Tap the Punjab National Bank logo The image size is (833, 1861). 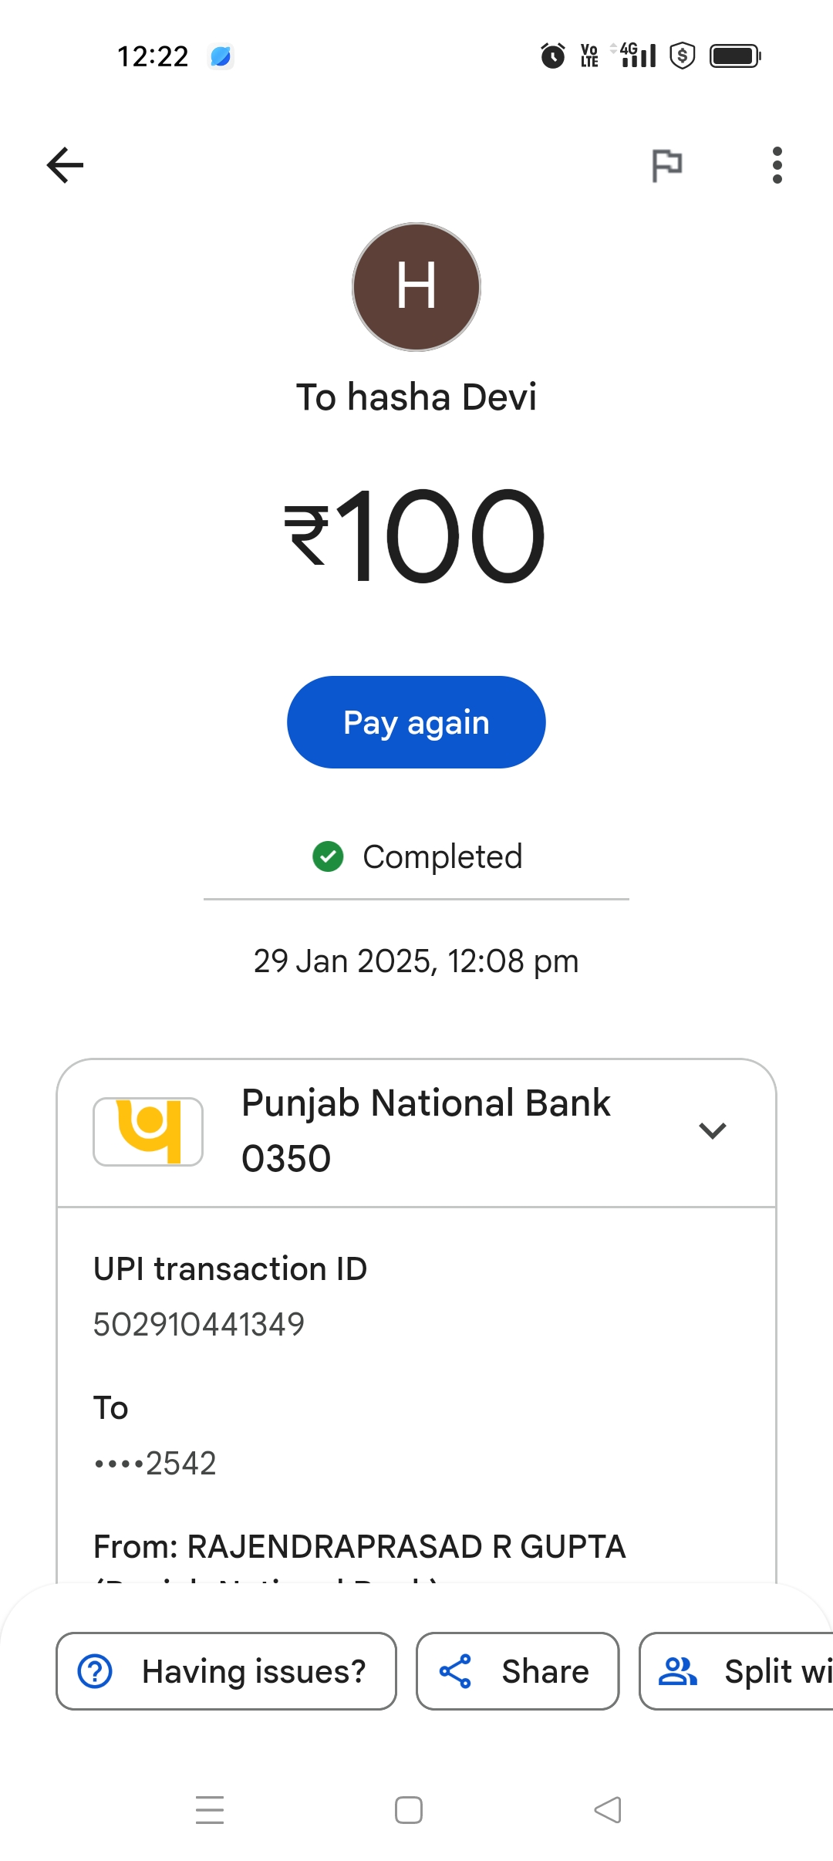(x=148, y=1131)
